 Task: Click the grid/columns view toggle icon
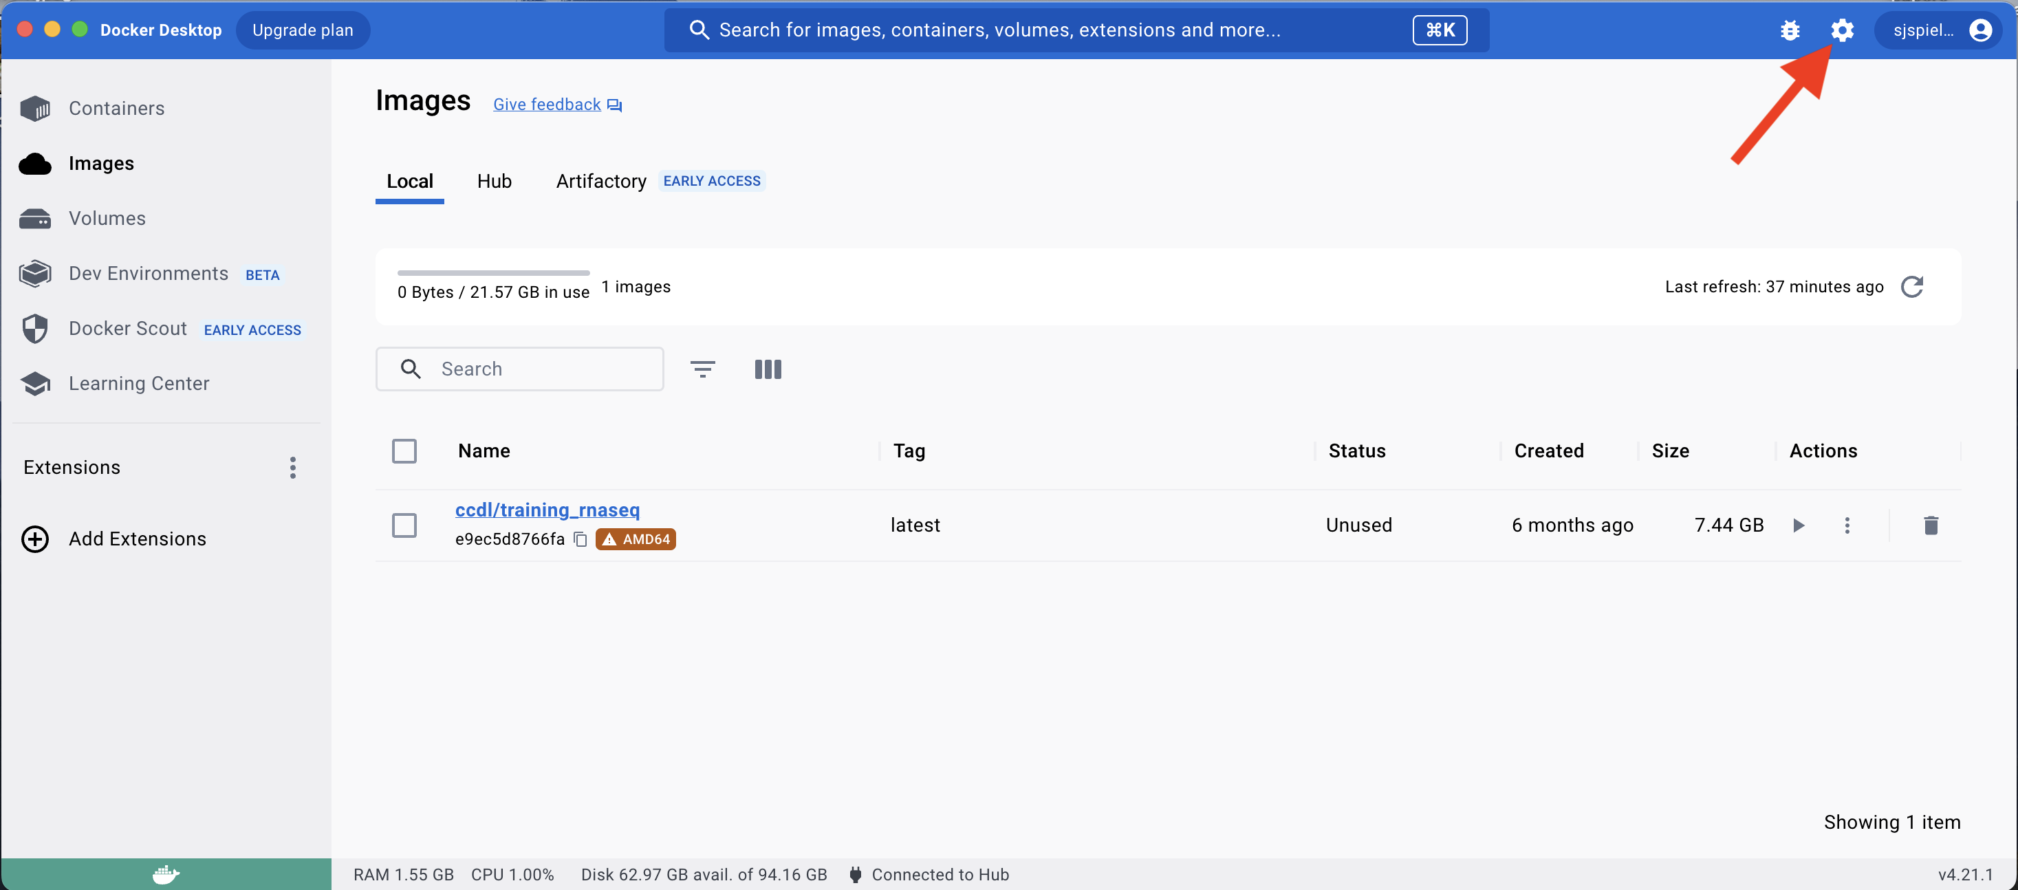tap(768, 369)
